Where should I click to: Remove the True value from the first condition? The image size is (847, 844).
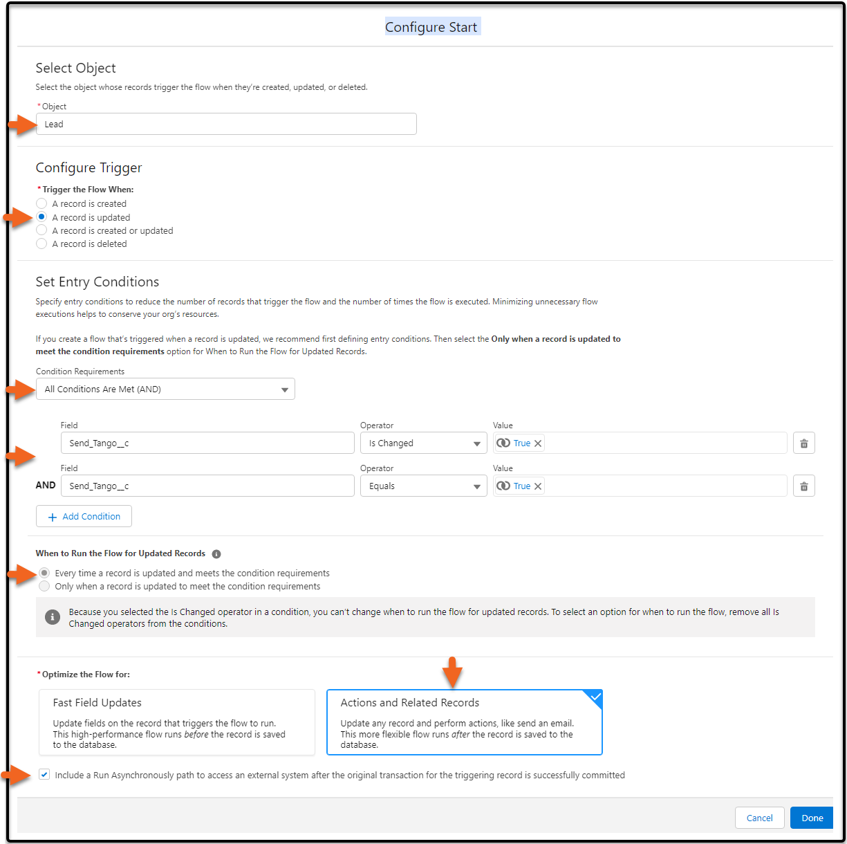click(538, 443)
